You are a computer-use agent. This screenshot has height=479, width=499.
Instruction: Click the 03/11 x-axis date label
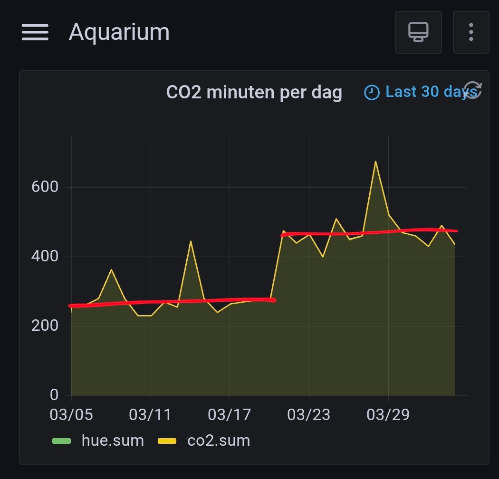[151, 415]
